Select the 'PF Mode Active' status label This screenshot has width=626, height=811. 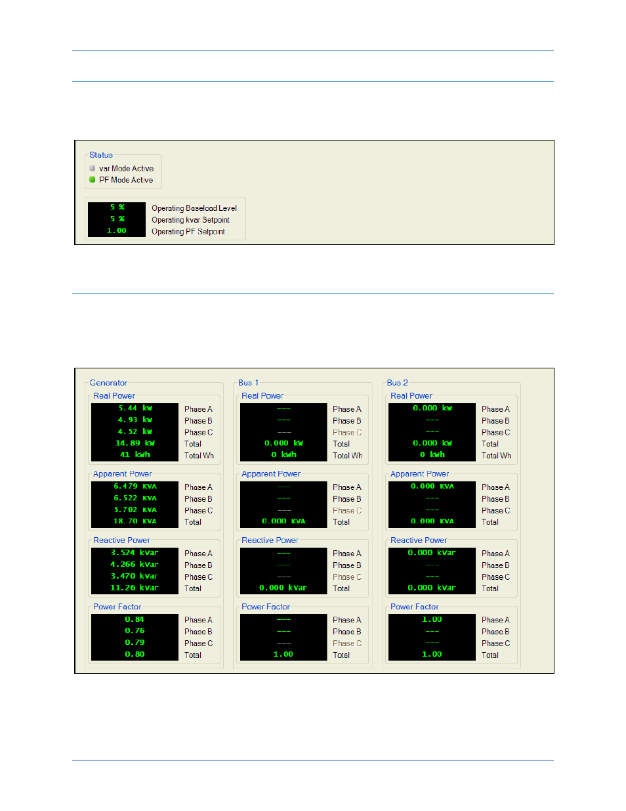(x=126, y=180)
